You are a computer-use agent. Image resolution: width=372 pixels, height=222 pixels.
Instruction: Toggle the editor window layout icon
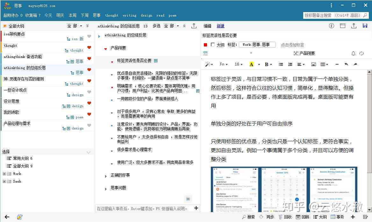[x=343, y=26]
